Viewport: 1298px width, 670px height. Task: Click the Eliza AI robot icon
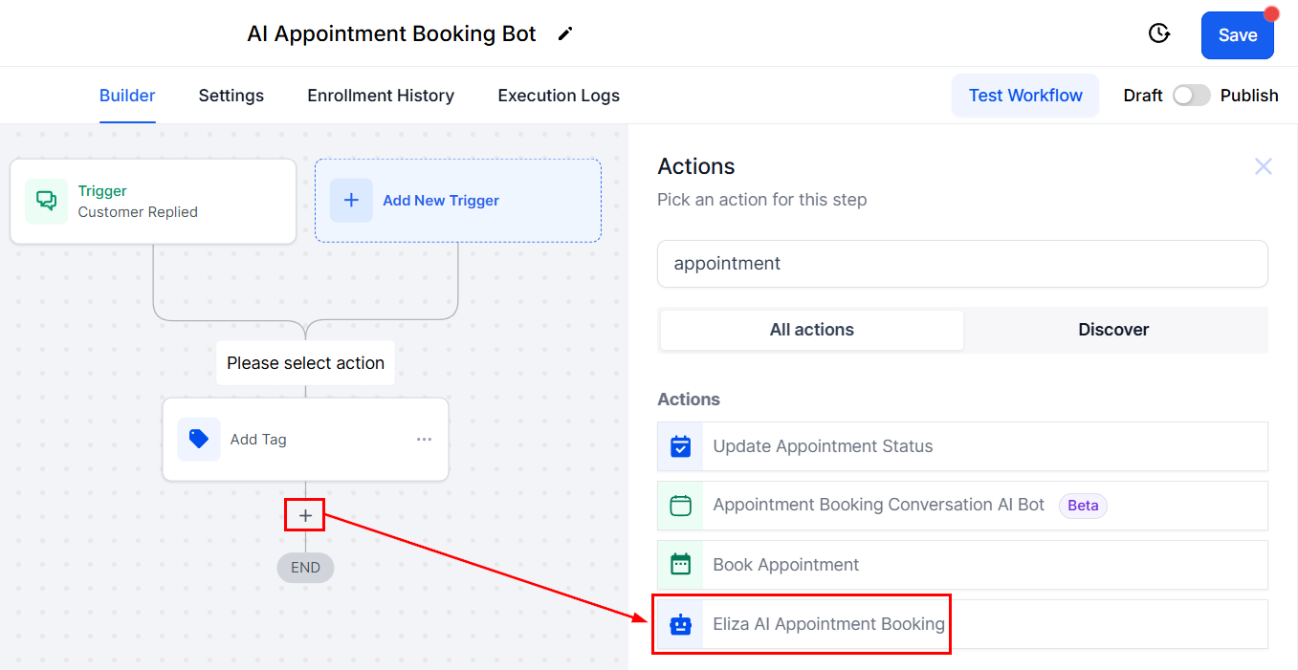pos(680,624)
